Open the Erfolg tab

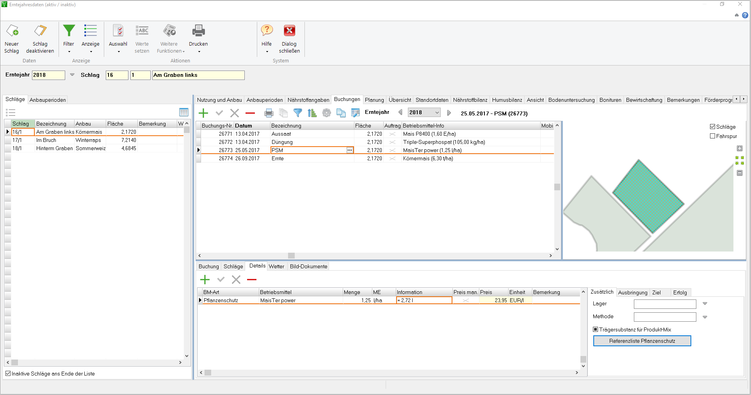pyautogui.click(x=680, y=293)
